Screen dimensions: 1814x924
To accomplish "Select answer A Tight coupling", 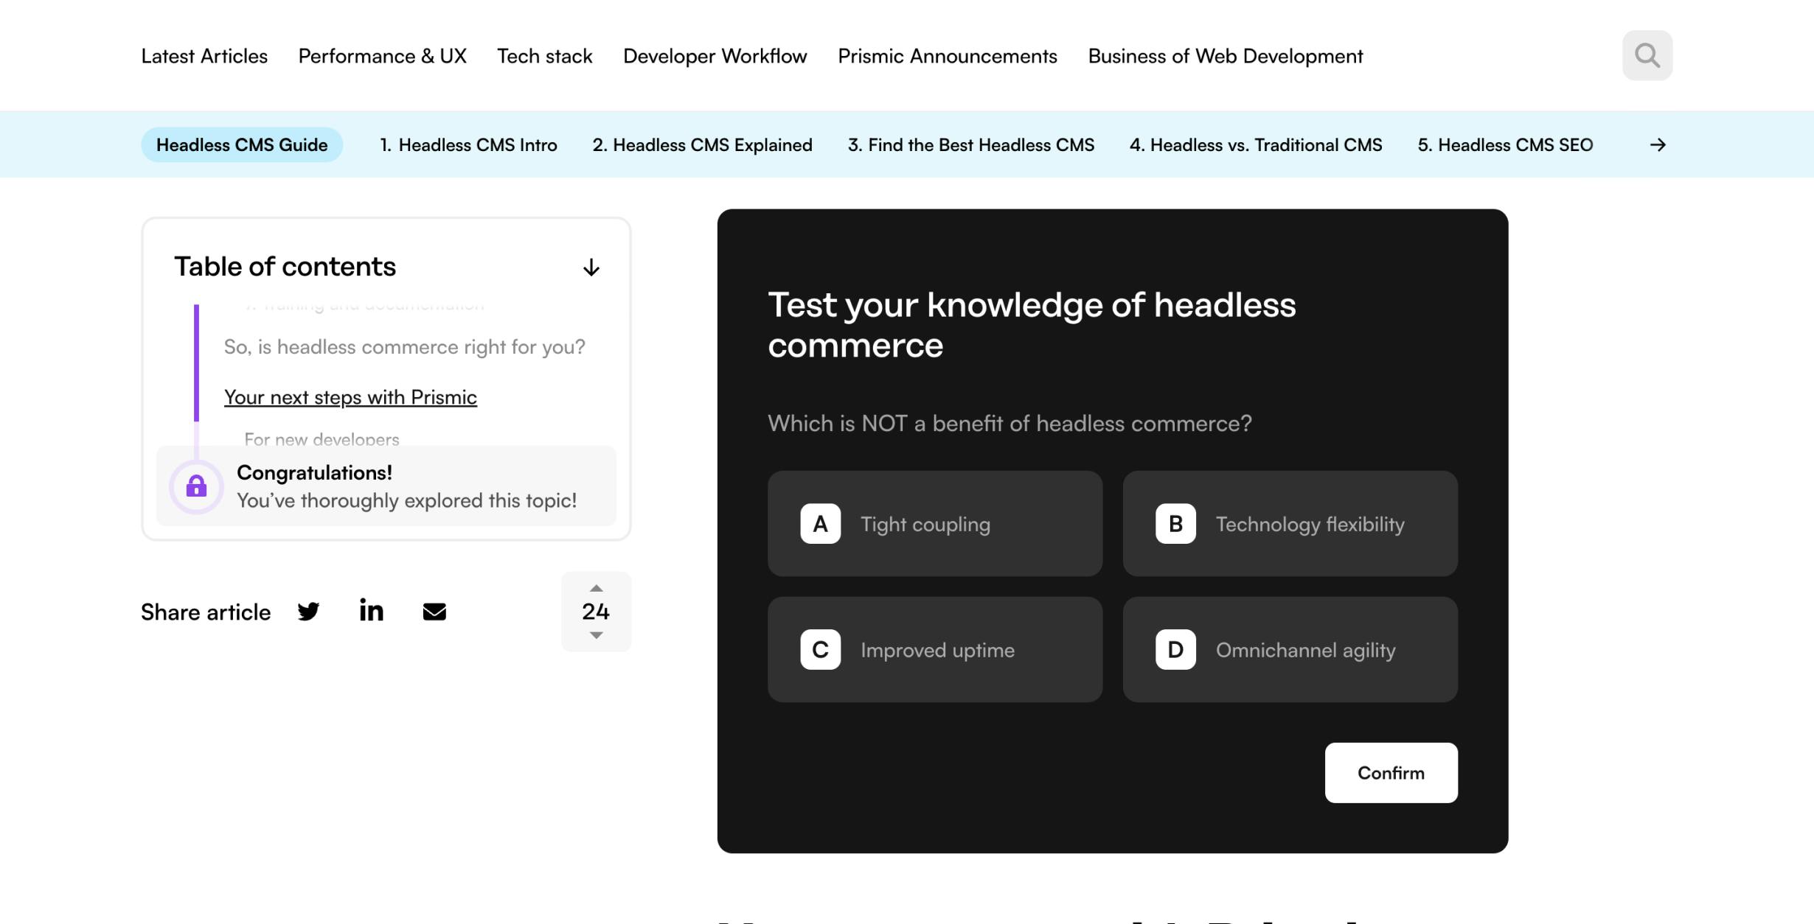I will click(934, 524).
